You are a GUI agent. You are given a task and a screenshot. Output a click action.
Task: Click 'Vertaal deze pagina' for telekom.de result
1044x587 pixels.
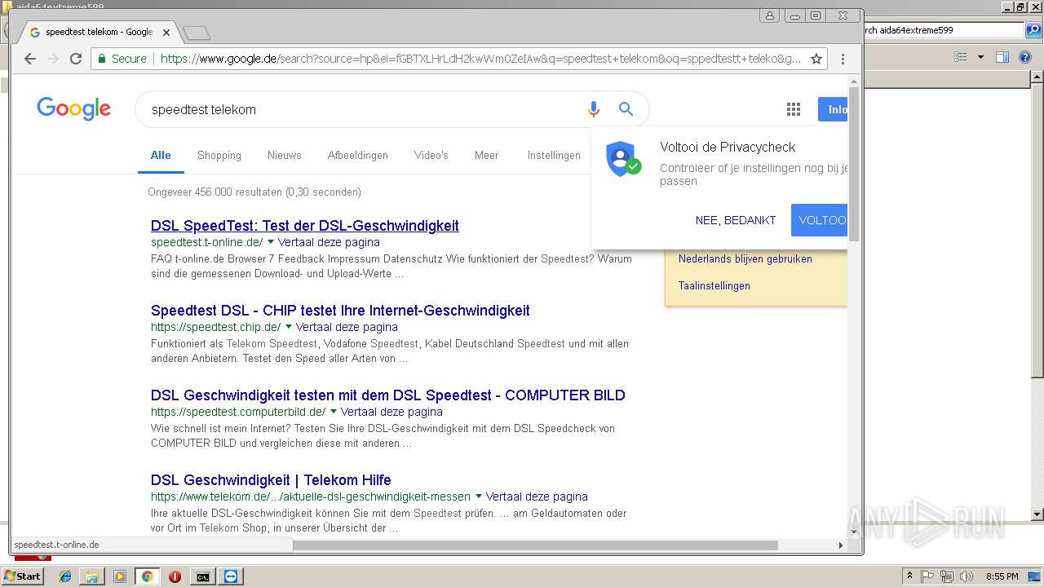537,497
